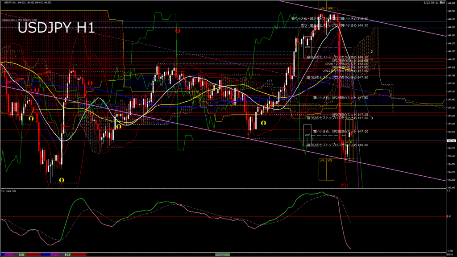
Task: Click the red arrow marker under the green spike
Action: tap(178, 31)
